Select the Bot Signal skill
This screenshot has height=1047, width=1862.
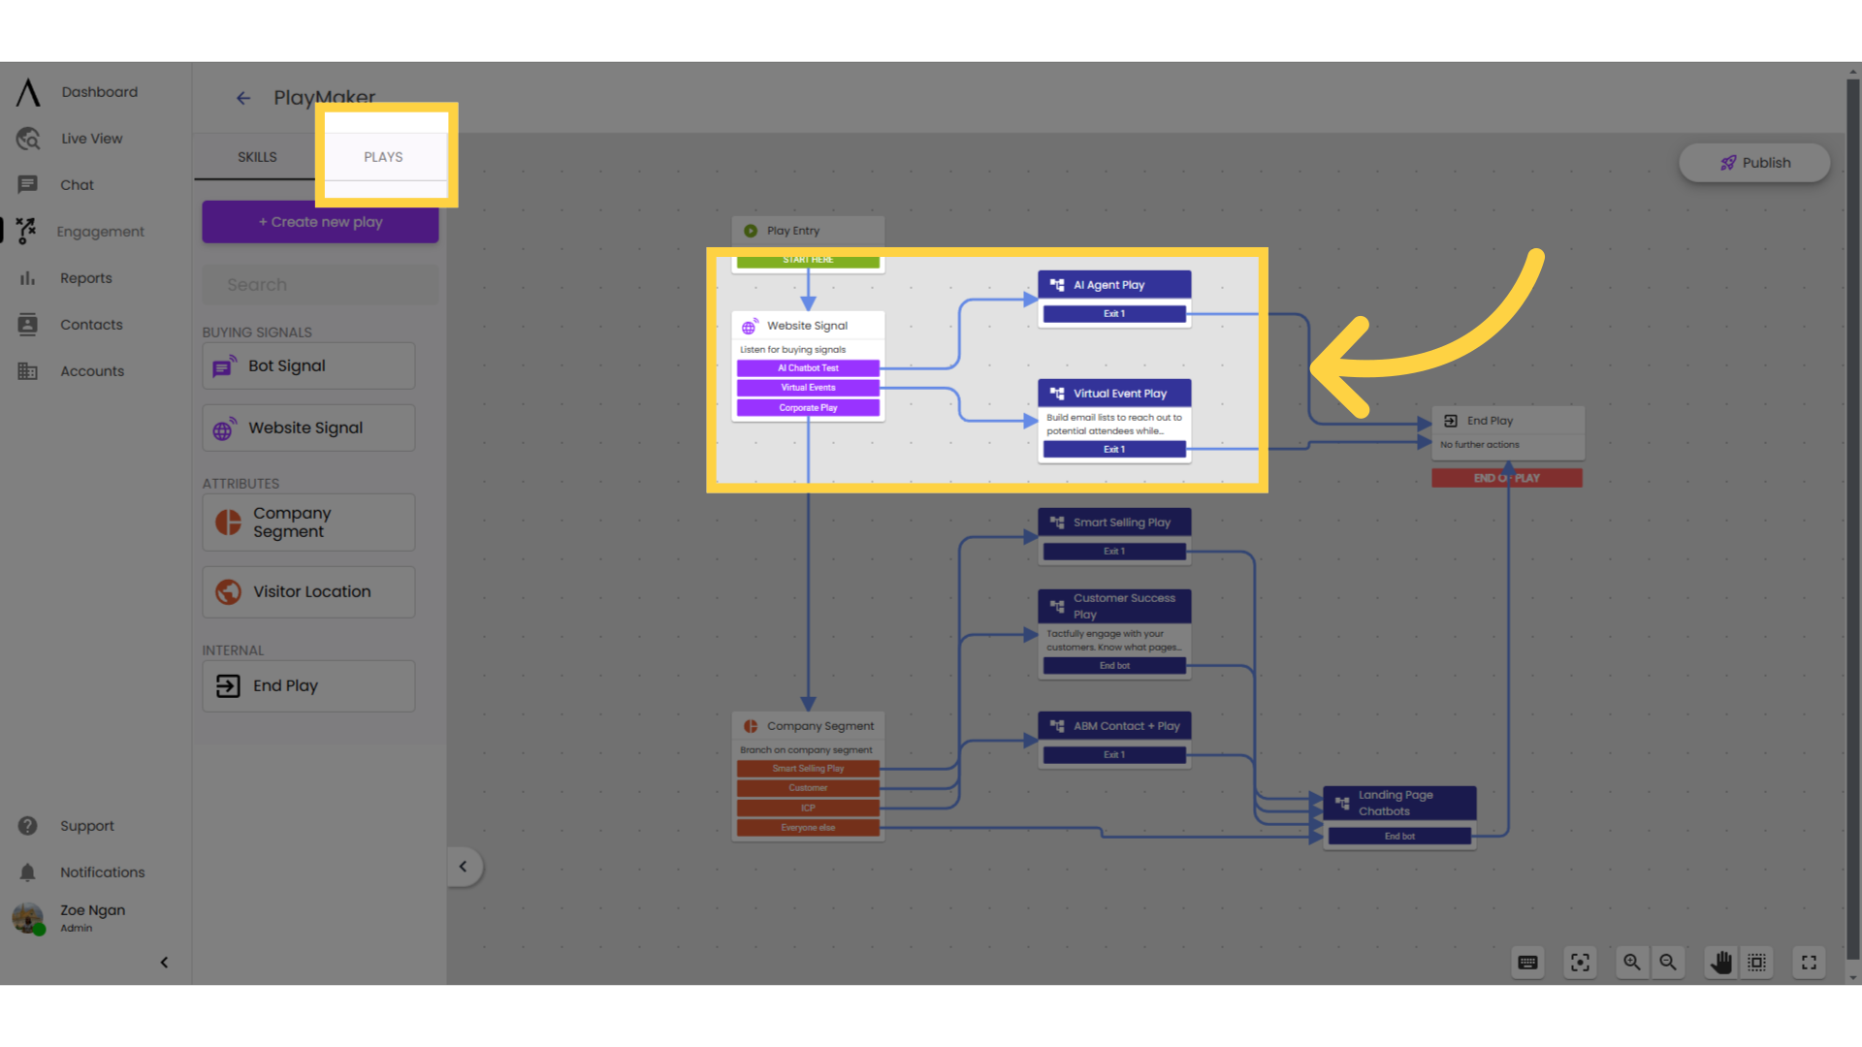[x=308, y=366]
